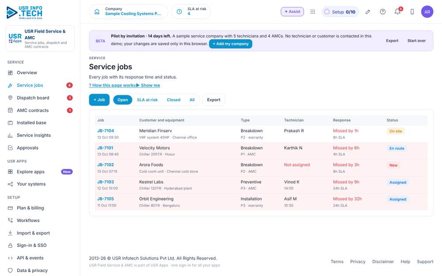Select the All filter tab
The height and width of the screenshot is (276, 442).
192,100
